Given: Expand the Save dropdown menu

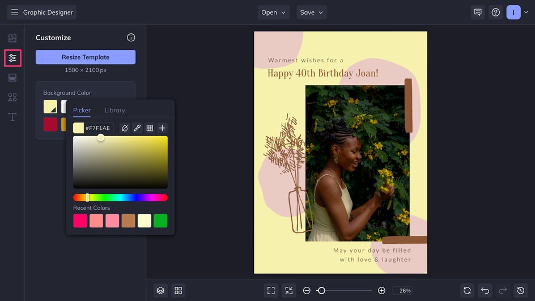Looking at the screenshot, I should pyautogui.click(x=312, y=12).
